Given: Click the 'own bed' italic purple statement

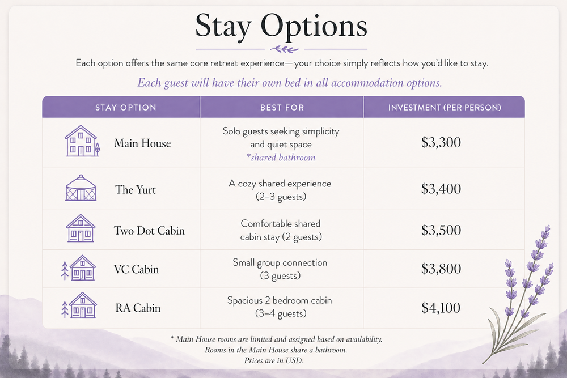Looking at the screenshot, I should pos(290,83).
